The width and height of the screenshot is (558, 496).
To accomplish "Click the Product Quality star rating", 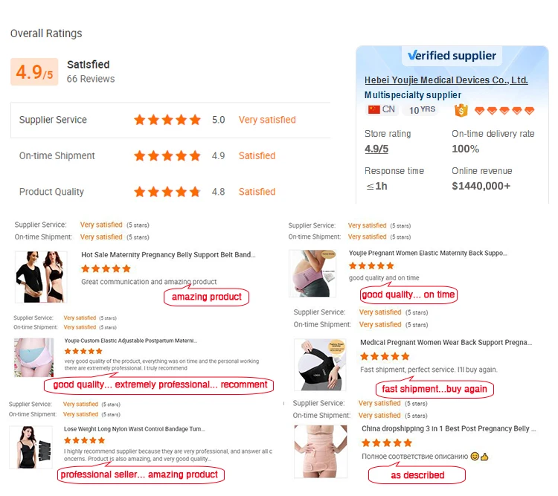I will (x=167, y=192).
